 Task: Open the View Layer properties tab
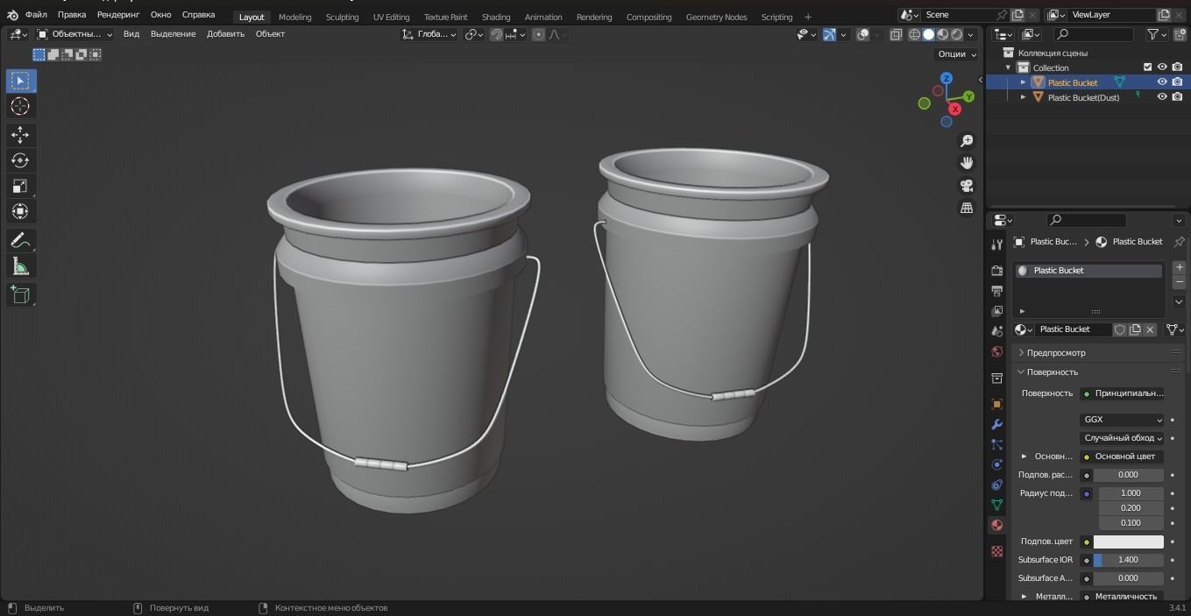(x=996, y=311)
